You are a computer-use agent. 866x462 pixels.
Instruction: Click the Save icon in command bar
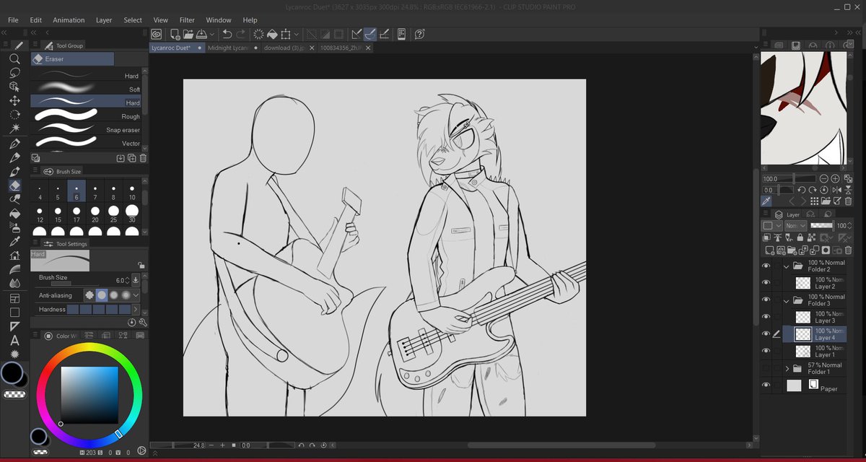tap(201, 34)
